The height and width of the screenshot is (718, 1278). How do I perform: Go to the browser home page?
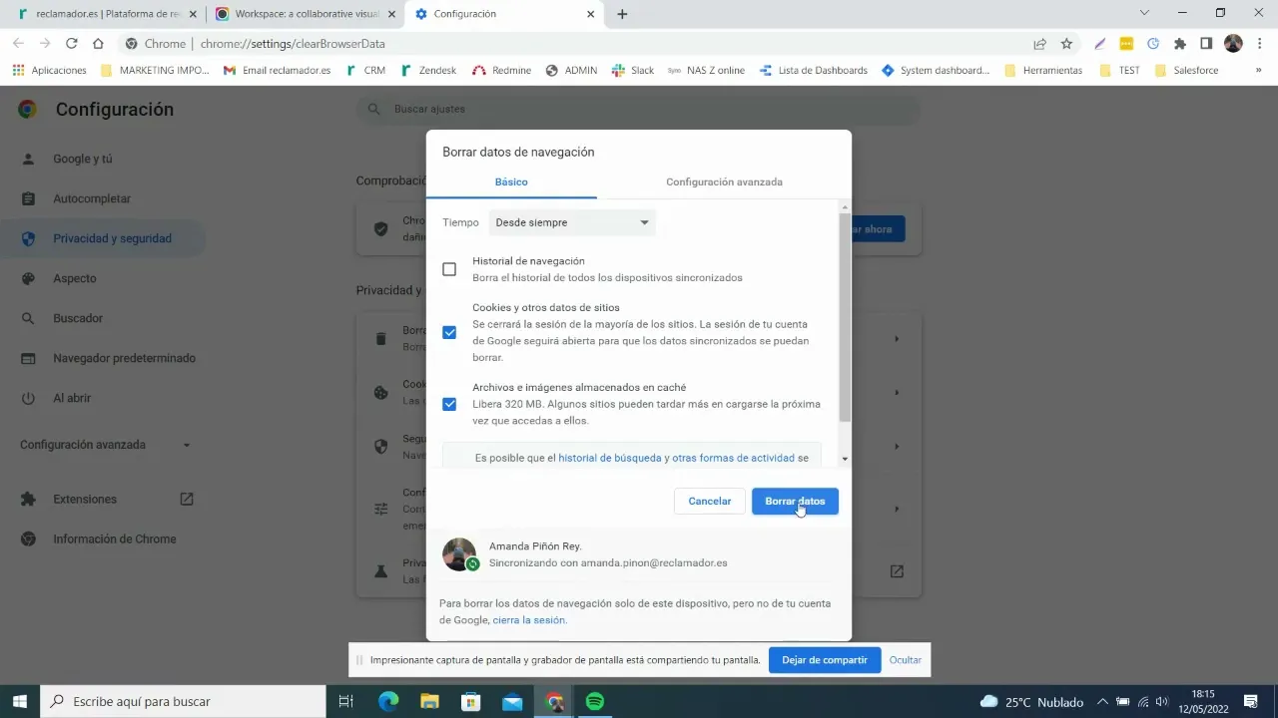(x=98, y=43)
